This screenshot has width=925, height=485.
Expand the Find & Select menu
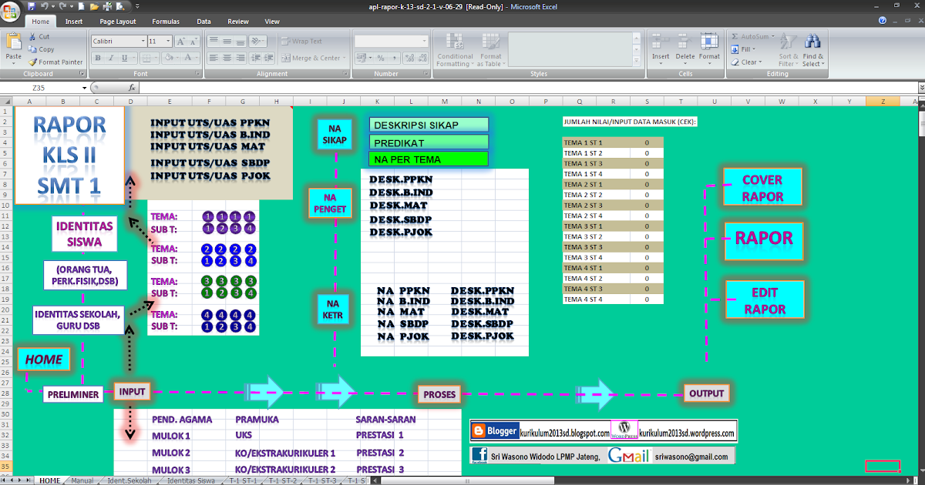[812, 50]
